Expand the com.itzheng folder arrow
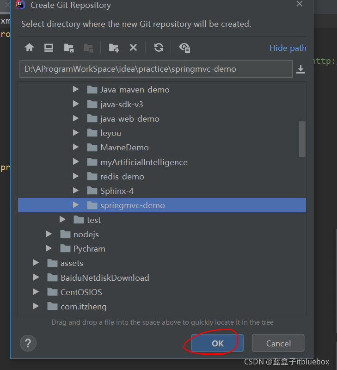 pos(36,306)
